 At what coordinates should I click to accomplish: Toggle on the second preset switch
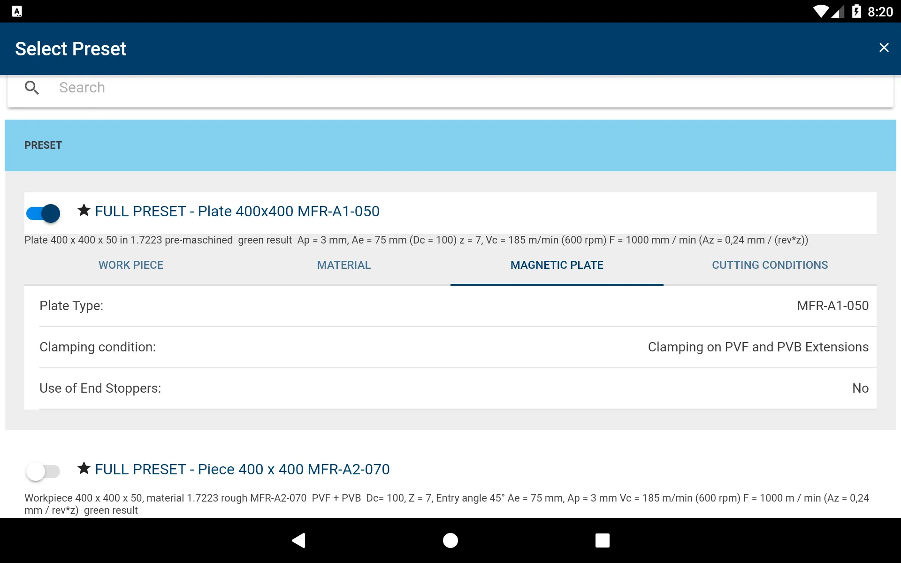42,471
